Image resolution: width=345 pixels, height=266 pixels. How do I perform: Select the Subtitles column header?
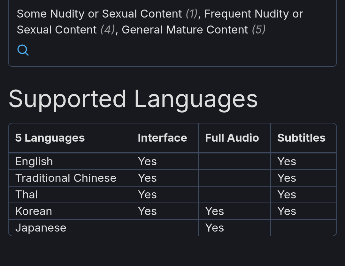pyautogui.click(x=301, y=138)
